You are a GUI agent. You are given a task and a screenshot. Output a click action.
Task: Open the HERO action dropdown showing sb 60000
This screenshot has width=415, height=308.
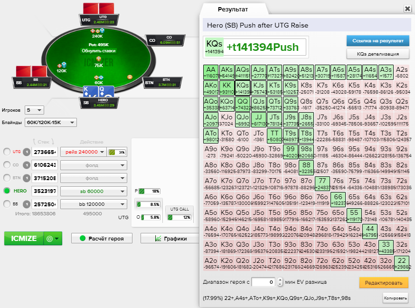pos(94,191)
